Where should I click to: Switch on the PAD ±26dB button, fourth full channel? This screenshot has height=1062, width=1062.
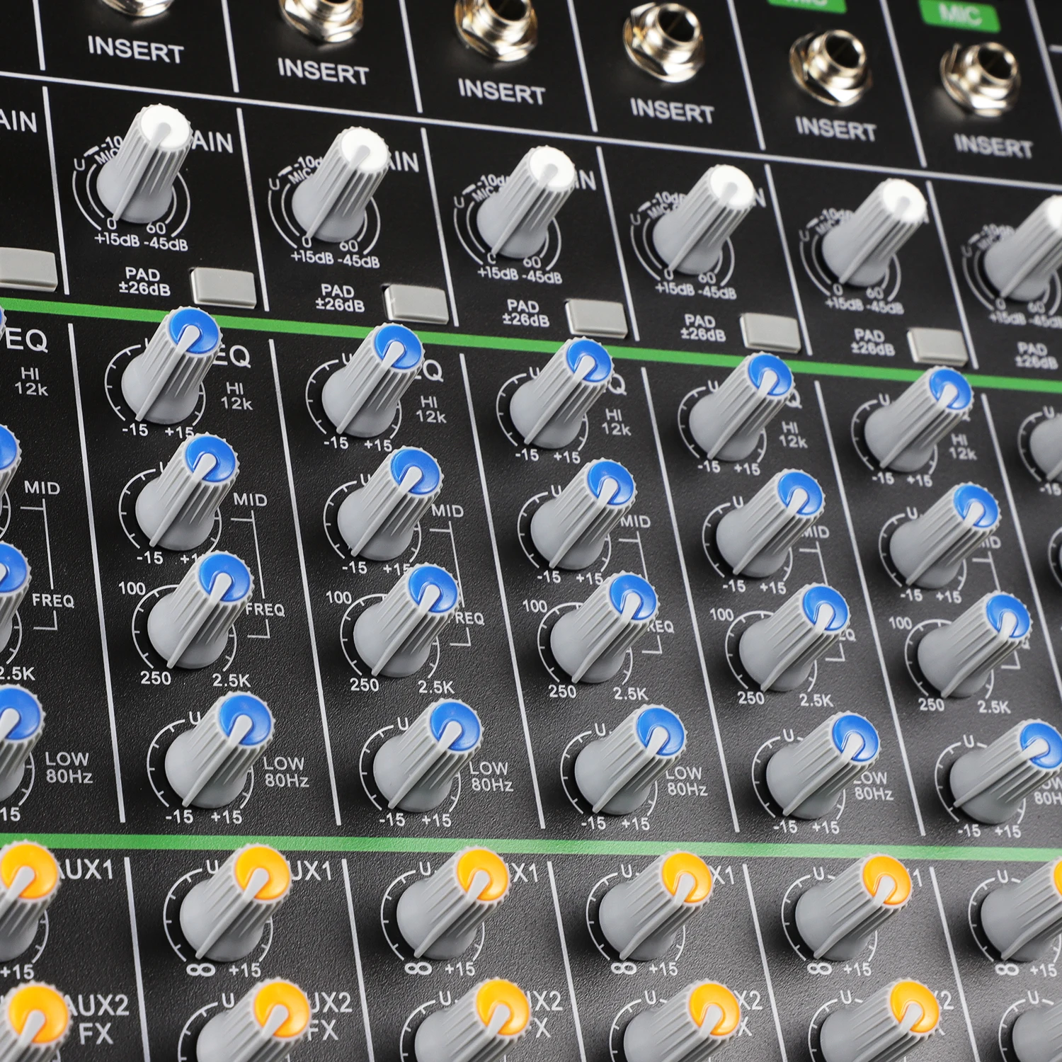(x=770, y=332)
